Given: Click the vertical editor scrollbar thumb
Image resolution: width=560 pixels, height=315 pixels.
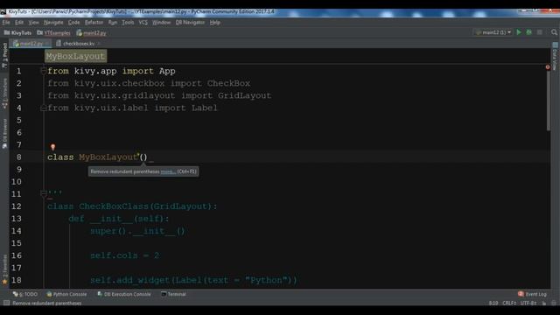Looking at the screenshot, I should (x=549, y=101).
